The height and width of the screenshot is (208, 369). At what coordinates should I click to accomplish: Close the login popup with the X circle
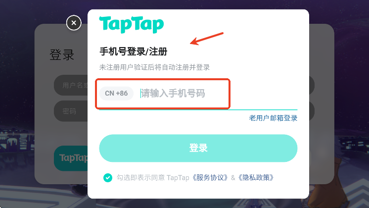coord(74,23)
